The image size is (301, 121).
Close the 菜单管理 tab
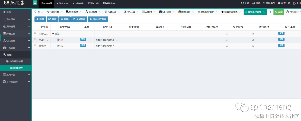pyautogui.click(x=81, y=12)
